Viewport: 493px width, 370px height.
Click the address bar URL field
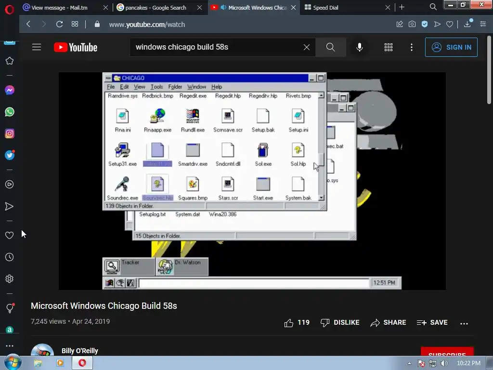point(245,24)
